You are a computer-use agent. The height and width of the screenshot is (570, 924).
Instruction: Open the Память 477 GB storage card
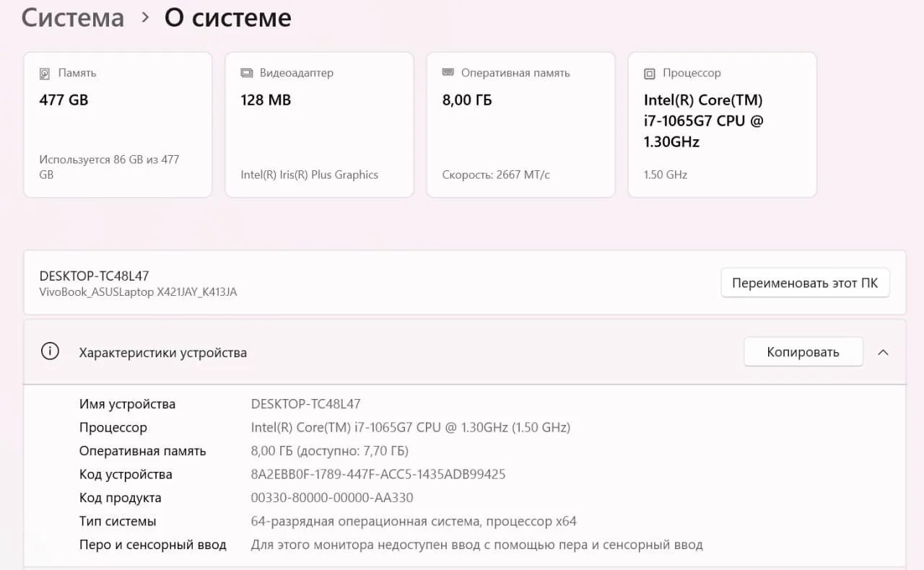pos(118,124)
